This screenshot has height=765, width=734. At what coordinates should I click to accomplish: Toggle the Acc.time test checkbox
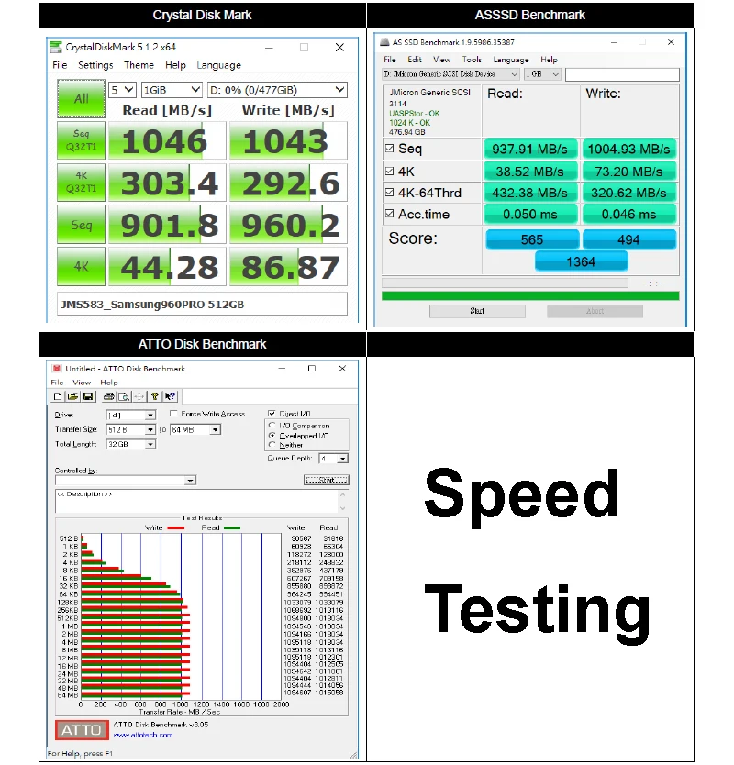pyautogui.click(x=389, y=213)
